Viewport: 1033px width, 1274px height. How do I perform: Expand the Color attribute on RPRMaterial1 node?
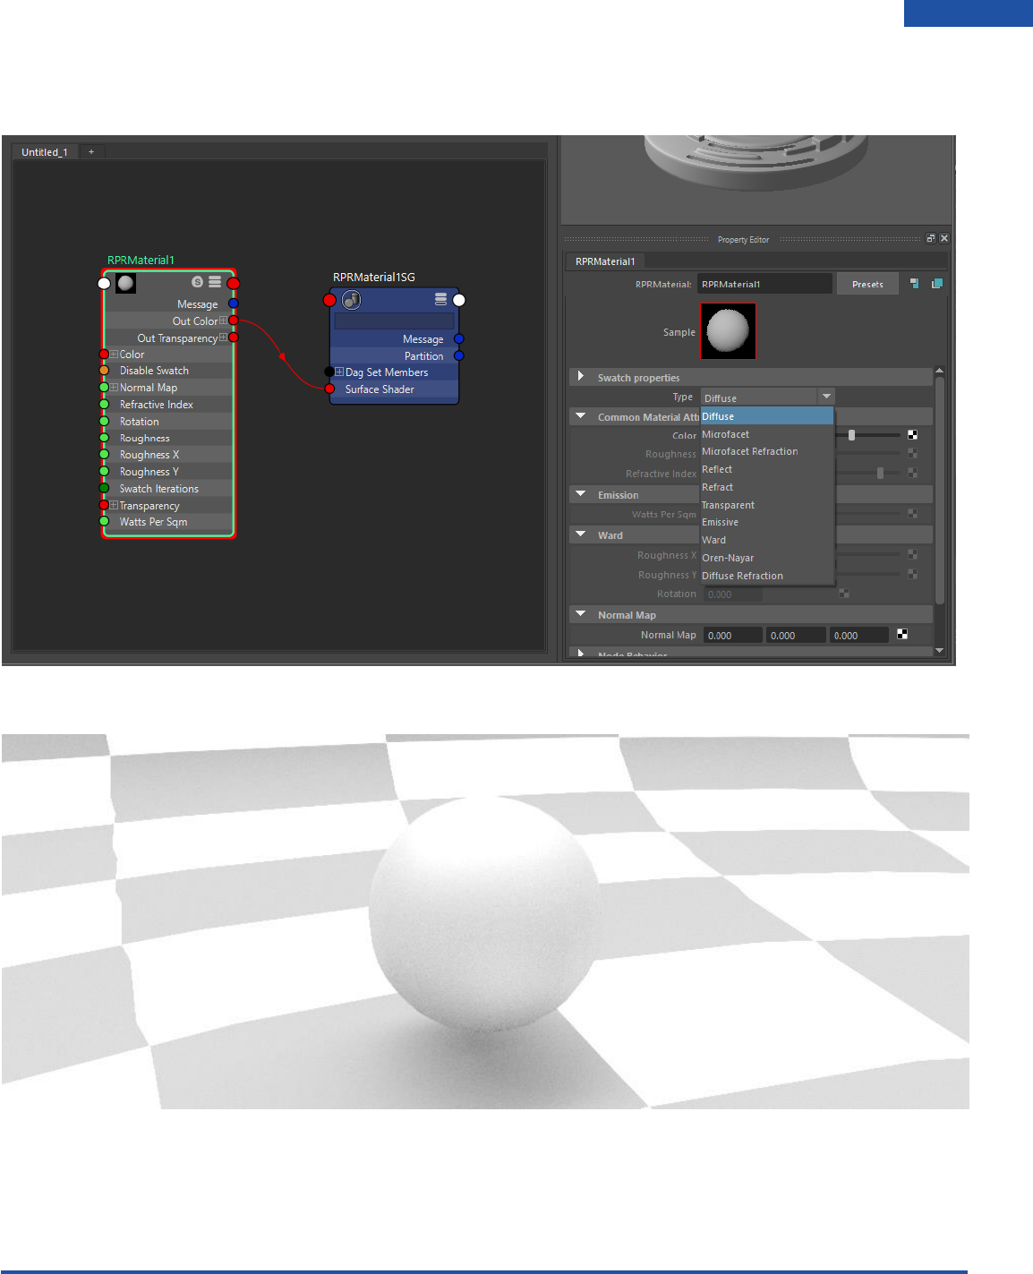pyautogui.click(x=115, y=355)
